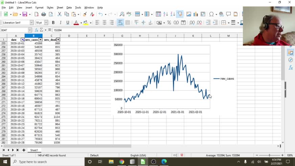Open sidebar Navigator compass icon
The height and width of the screenshot is (166, 295).
coord(291,60)
